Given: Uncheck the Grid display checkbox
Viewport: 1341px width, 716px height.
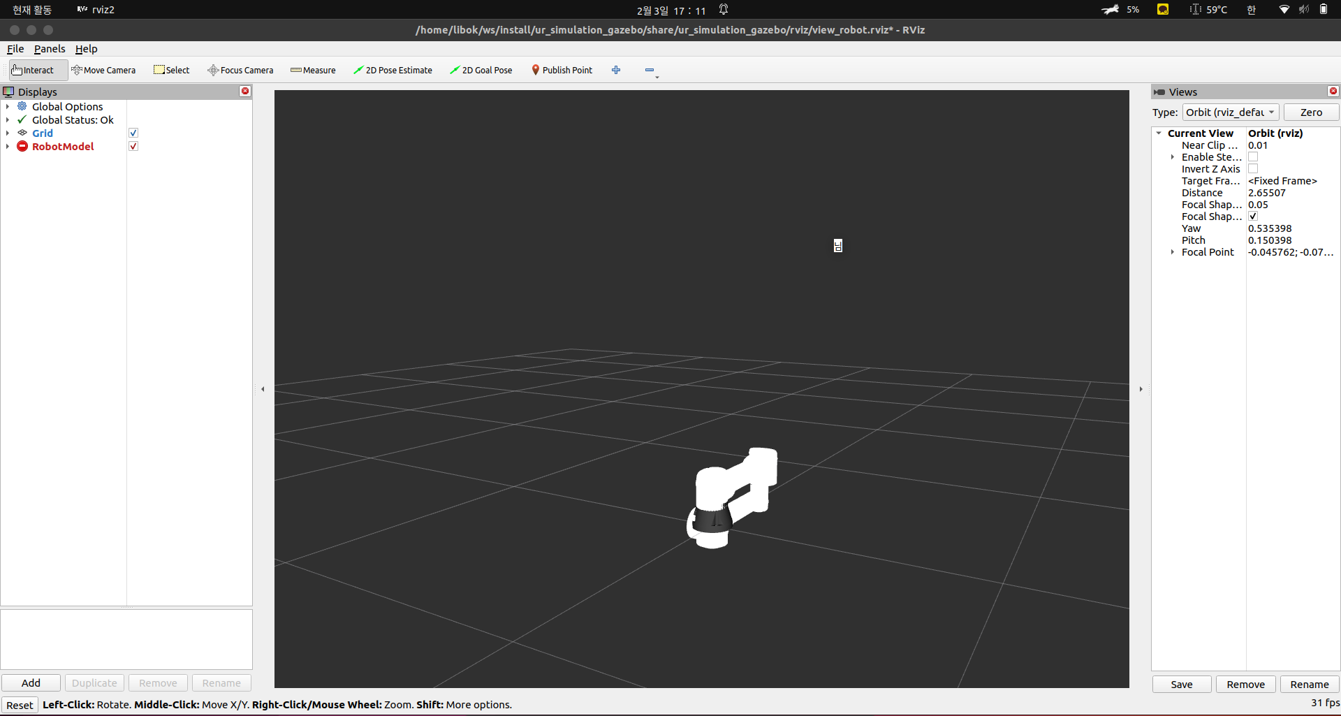Looking at the screenshot, I should pos(133,133).
